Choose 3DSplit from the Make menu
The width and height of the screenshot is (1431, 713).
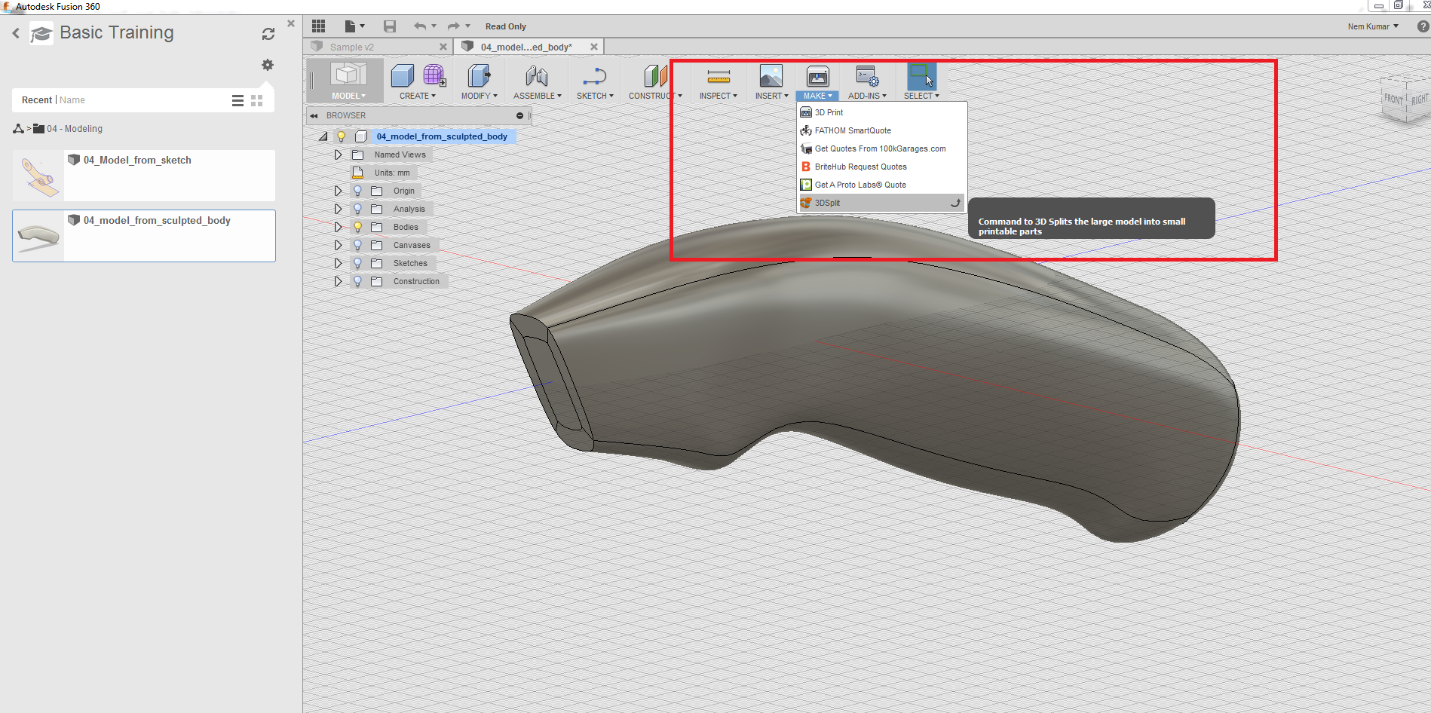pyautogui.click(x=827, y=203)
